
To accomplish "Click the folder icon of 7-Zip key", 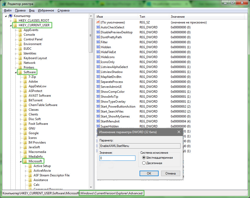I will pos(25,77).
